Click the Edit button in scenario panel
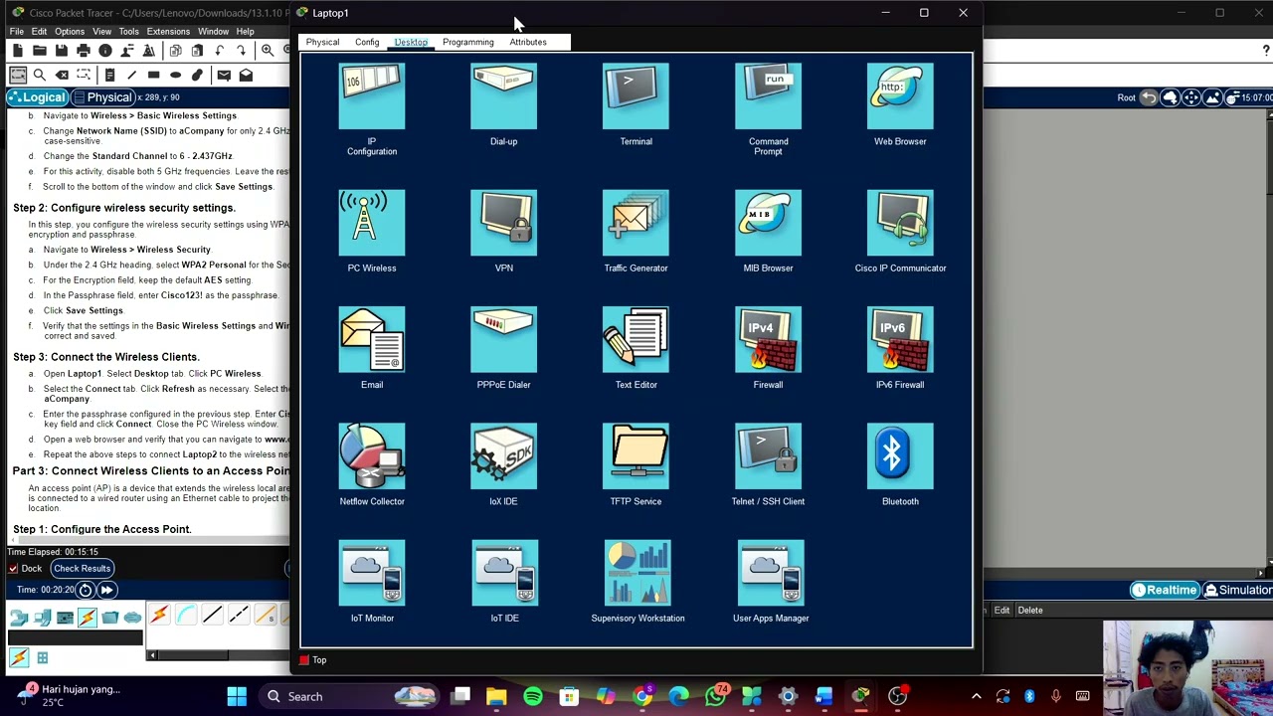 click(x=1001, y=611)
